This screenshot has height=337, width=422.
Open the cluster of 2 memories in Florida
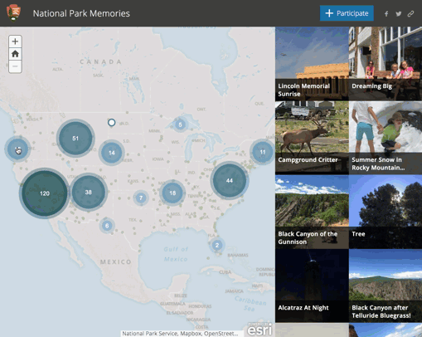[217, 245]
